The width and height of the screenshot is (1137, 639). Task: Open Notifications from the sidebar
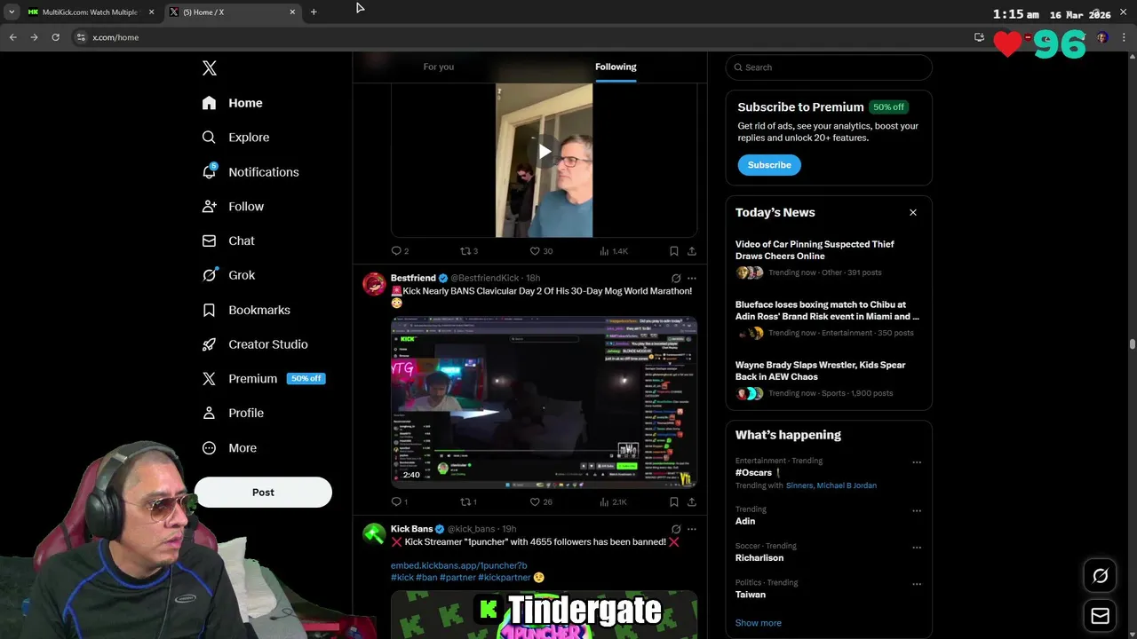250,172
